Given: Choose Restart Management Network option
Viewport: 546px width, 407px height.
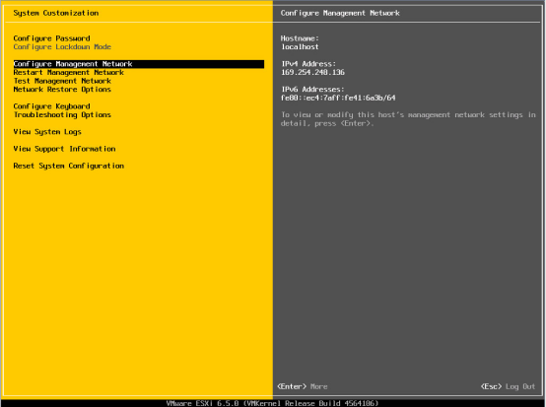Looking at the screenshot, I should tap(69, 72).
